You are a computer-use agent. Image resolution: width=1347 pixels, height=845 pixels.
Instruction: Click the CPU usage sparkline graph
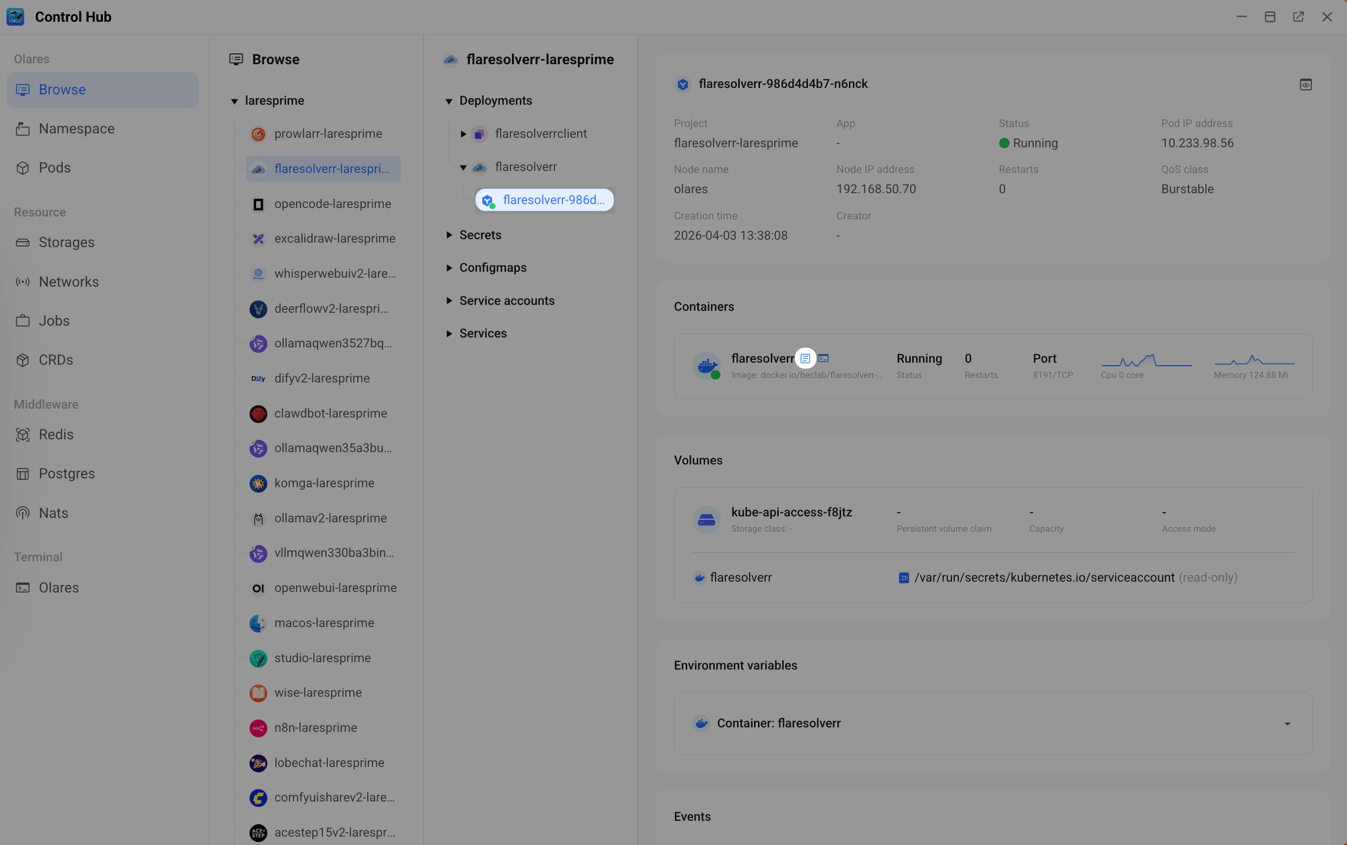pos(1146,361)
